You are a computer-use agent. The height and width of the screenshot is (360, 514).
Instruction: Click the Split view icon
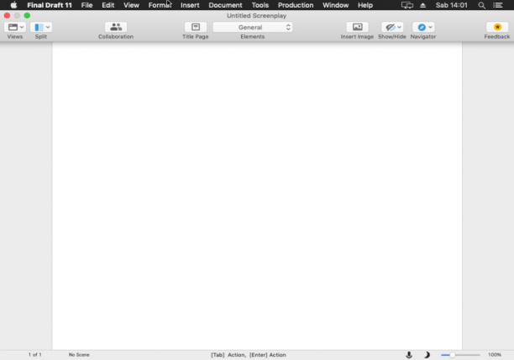[x=39, y=27]
